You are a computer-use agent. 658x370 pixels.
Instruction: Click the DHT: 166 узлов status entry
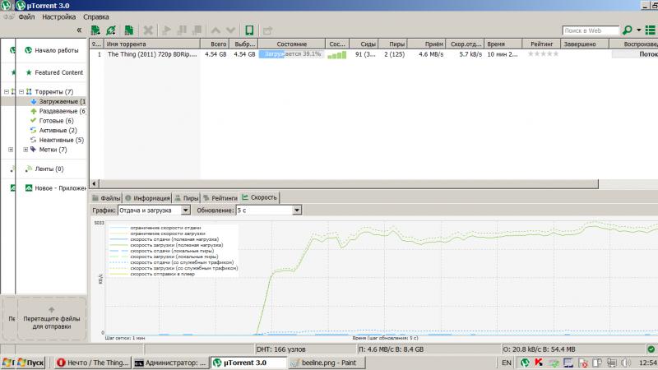point(281,349)
